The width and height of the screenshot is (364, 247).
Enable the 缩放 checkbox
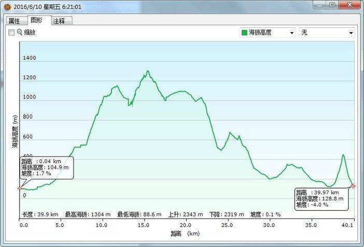point(11,32)
